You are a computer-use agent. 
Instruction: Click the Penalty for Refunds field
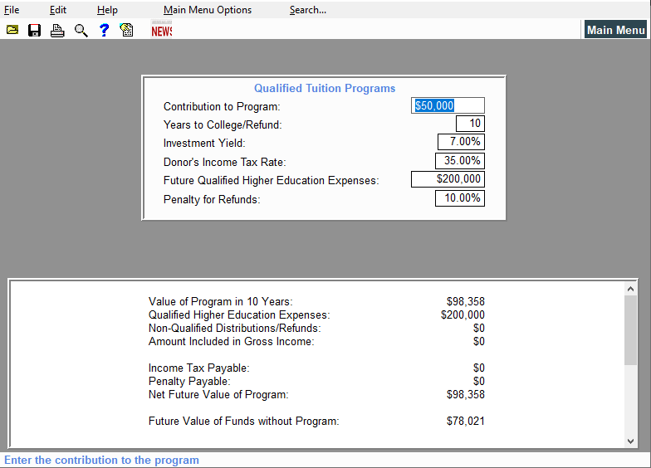coord(459,198)
